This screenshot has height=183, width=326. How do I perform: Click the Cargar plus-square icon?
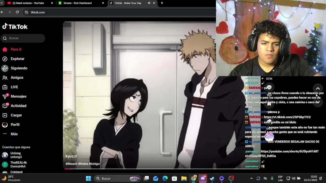click(x=5, y=115)
